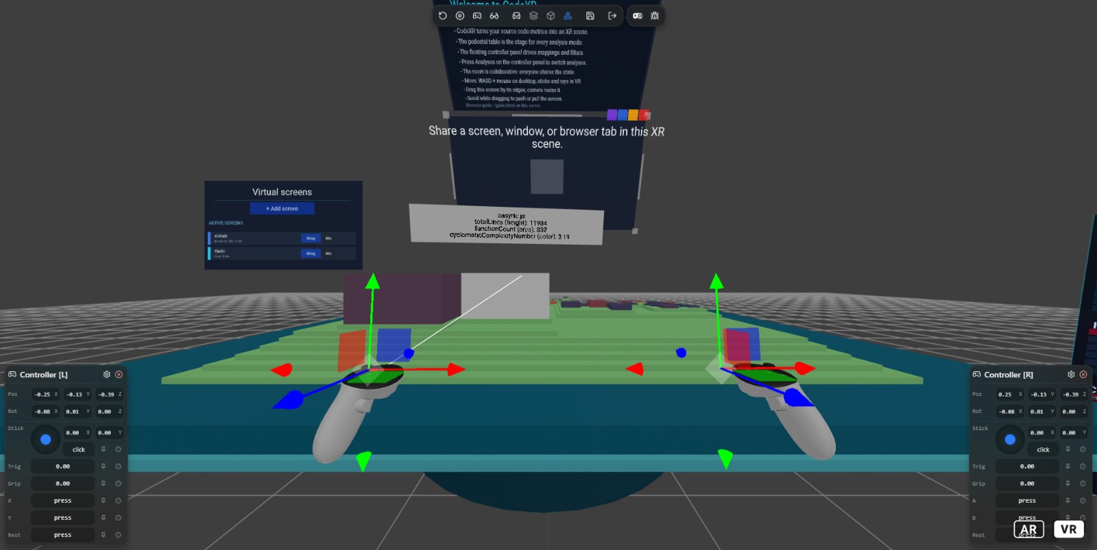This screenshot has height=550, width=1097.
Task: Click the right controller stick click button
Action: tap(1044, 449)
